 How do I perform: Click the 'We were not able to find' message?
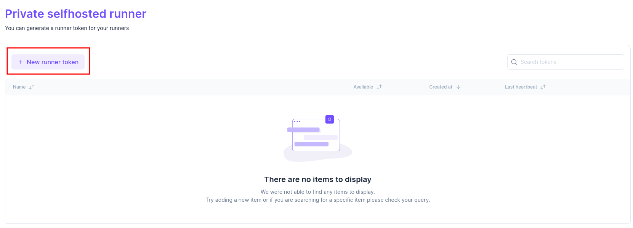point(318,192)
